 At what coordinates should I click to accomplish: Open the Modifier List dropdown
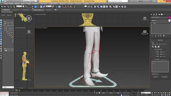tap(161, 21)
